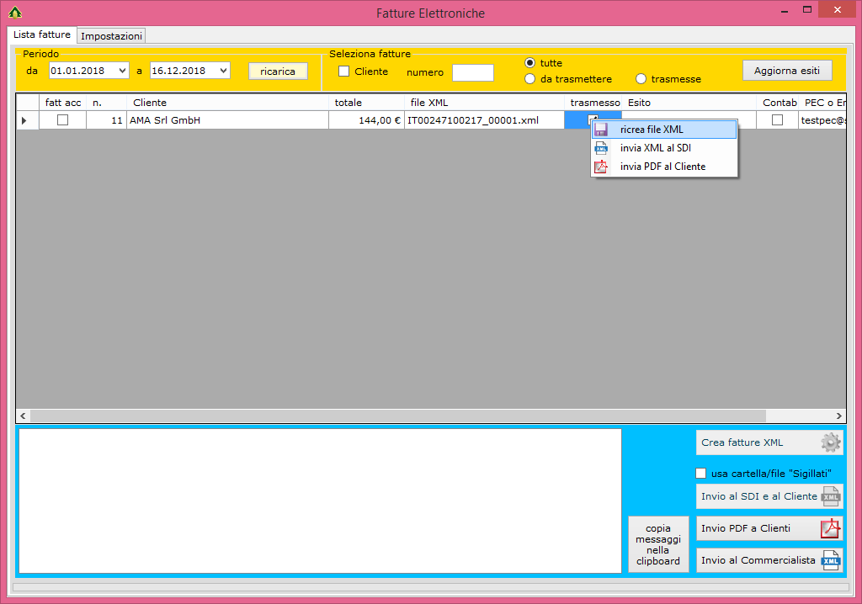The image size is (862, 604).
Task: Choose "invia XML al SDI" from context menu
Action: tap(655, 148)
